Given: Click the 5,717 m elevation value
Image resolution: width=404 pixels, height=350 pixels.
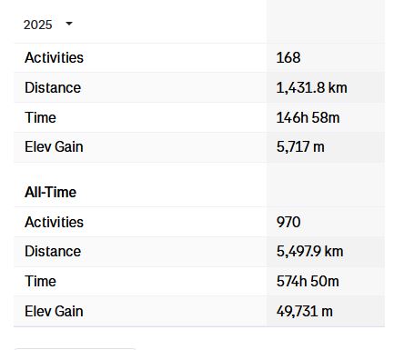Looking at the screenshot, I should click(300, 147).
